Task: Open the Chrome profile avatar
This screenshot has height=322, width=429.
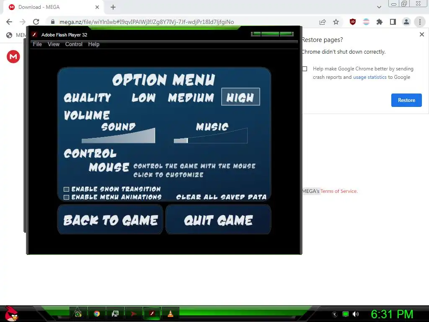Action: 406,22
